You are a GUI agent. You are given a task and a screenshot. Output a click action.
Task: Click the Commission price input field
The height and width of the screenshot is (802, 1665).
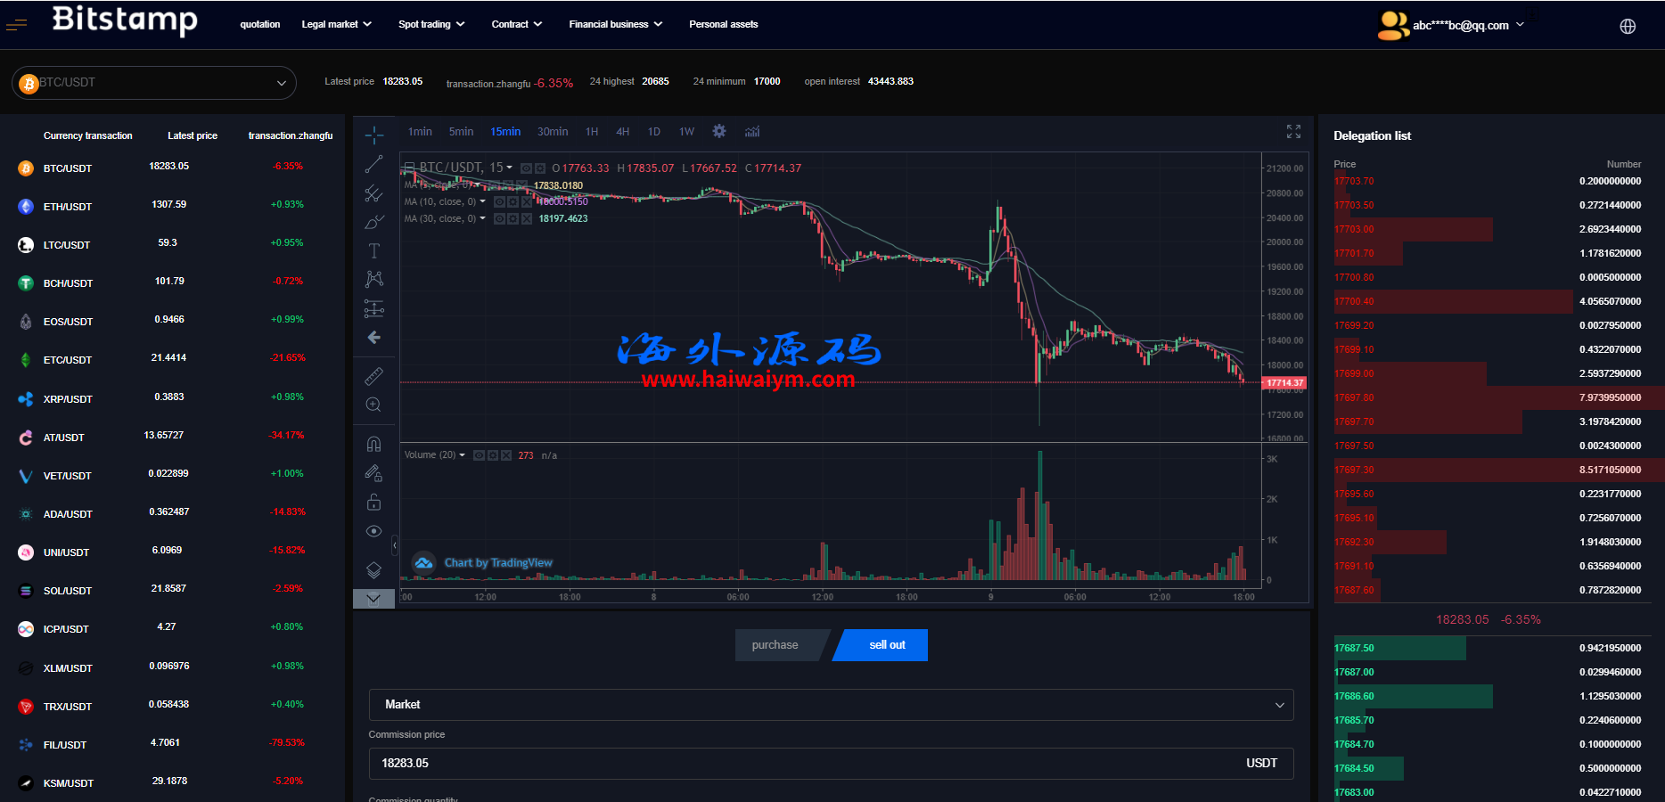[x=802, y=764]
